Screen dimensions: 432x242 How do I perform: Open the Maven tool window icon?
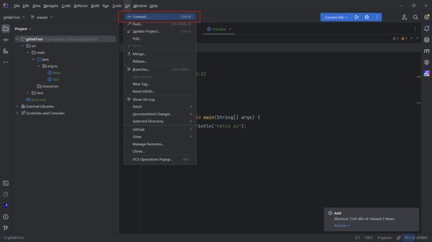pyautogui.click(x=427, y=51)
